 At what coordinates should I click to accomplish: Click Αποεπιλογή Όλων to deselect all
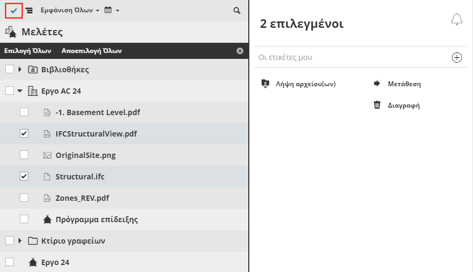pyautogui.click(x=91, y=51)
